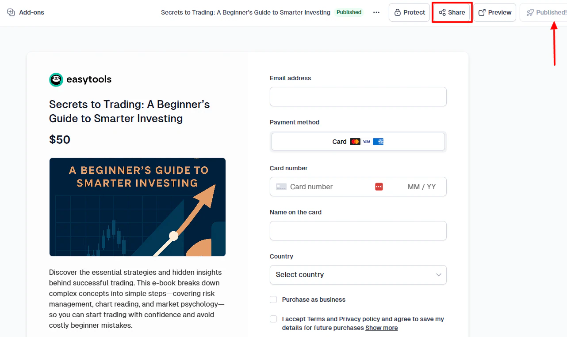Open the Add-ons panel
Image resolution: width=567 pixels, height=337 pixels.
[26, 12]
